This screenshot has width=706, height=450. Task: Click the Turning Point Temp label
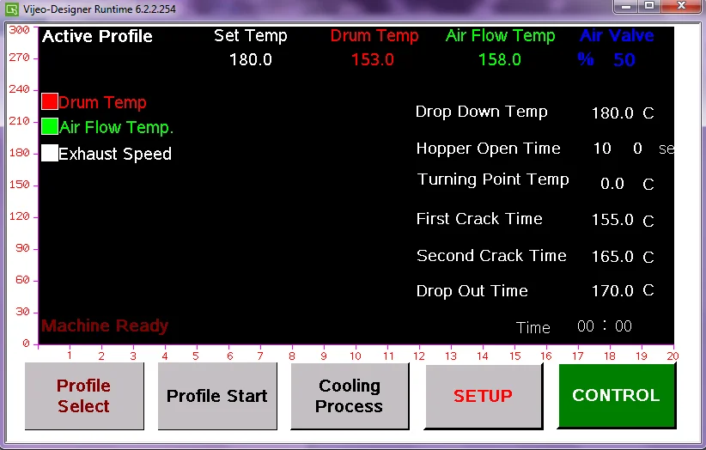pos(493,179)
